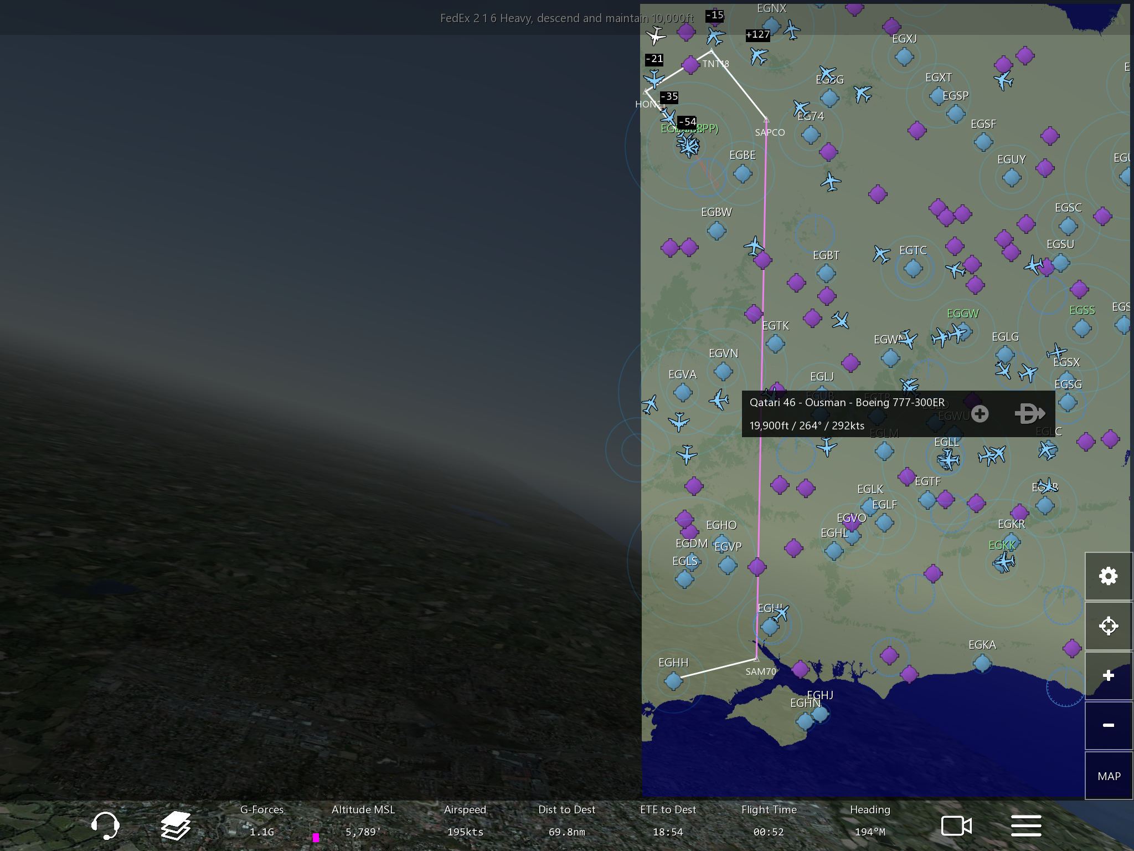
Task: Open map settings gear
Action: pos(1108,576)
